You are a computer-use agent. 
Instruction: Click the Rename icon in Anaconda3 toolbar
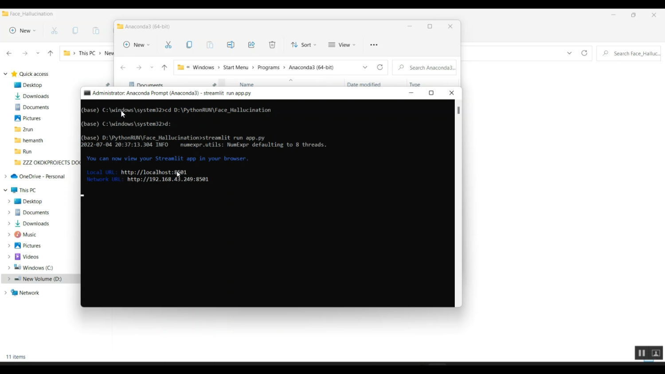click(231, 45)
